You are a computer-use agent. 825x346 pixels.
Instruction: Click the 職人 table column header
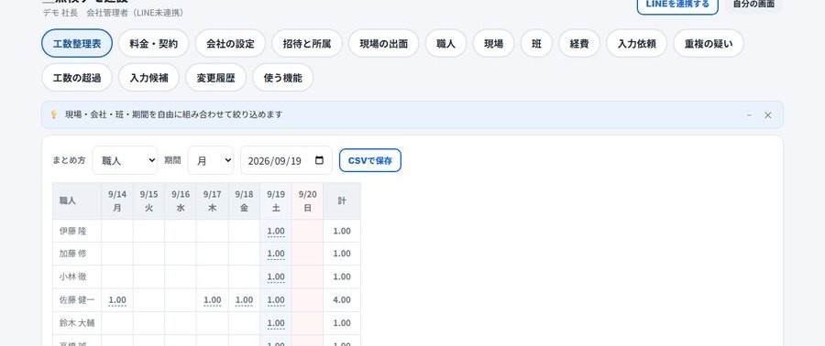(77, 201)
